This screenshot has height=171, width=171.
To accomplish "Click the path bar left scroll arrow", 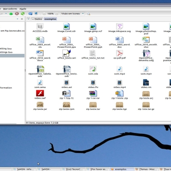I will [x=28, y=19].
